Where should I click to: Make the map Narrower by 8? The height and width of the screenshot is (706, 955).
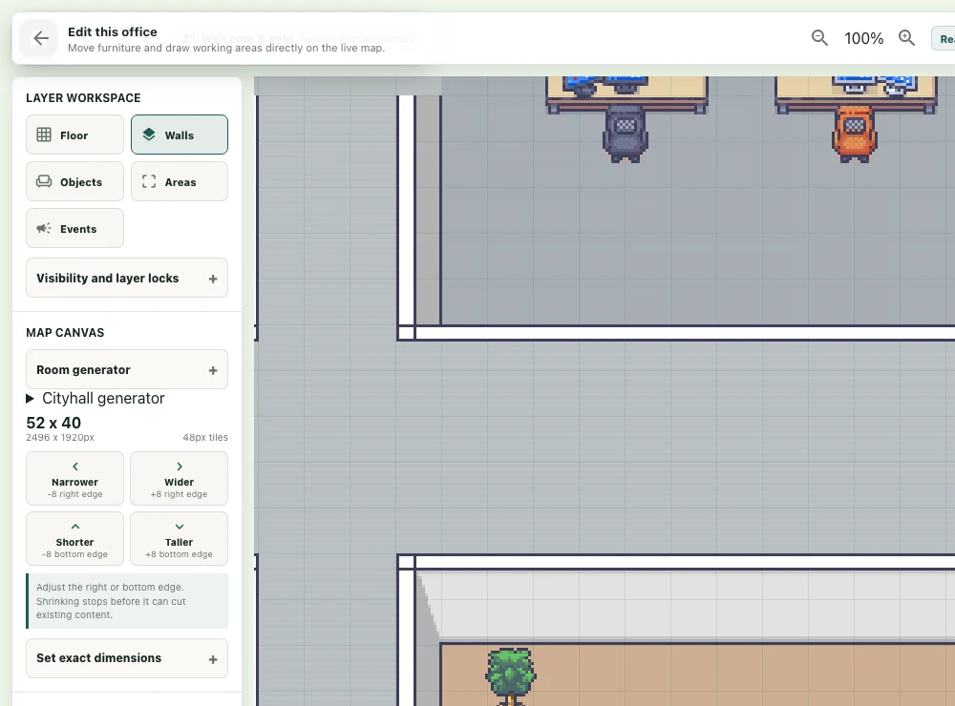[74, 479]
